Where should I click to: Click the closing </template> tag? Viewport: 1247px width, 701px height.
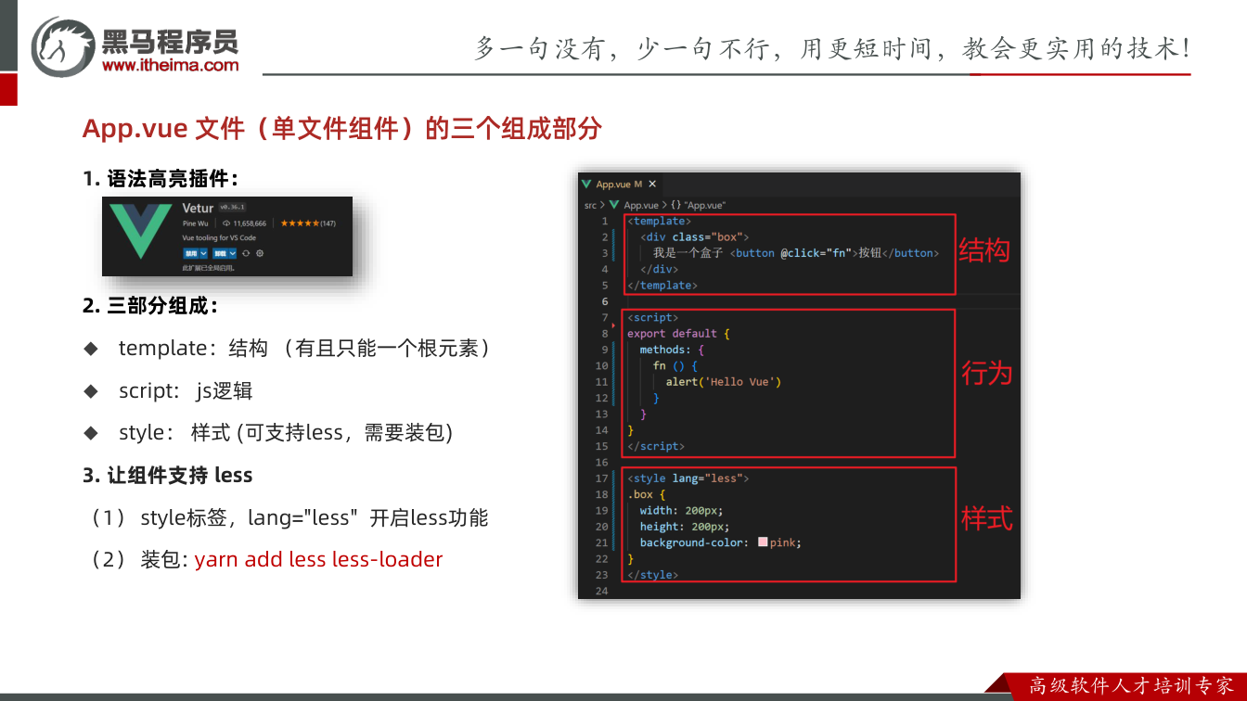click(x=662, y=286)
